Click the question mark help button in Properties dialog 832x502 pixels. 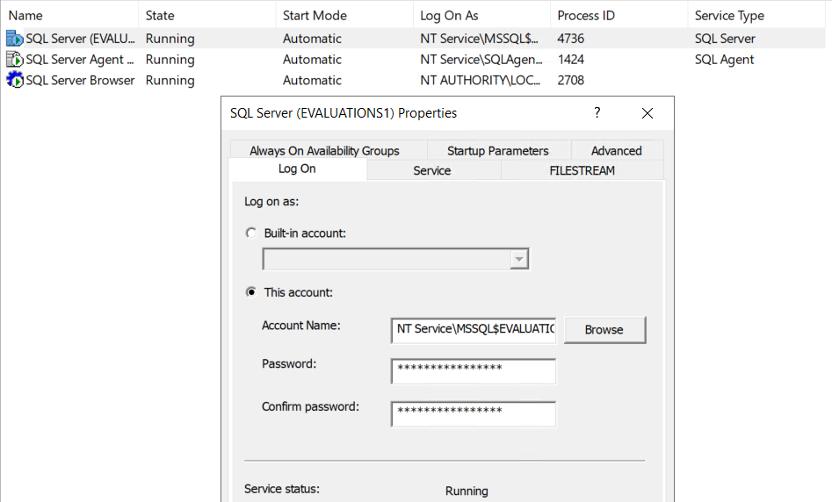click(x=597, y=113)
